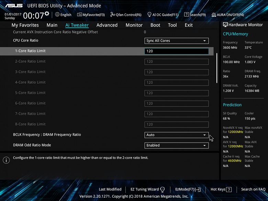This screenshot has height=201, width=268.
Task: Open the DRAM Odd Ratio Mode dropdown
Action: point(177,145)
